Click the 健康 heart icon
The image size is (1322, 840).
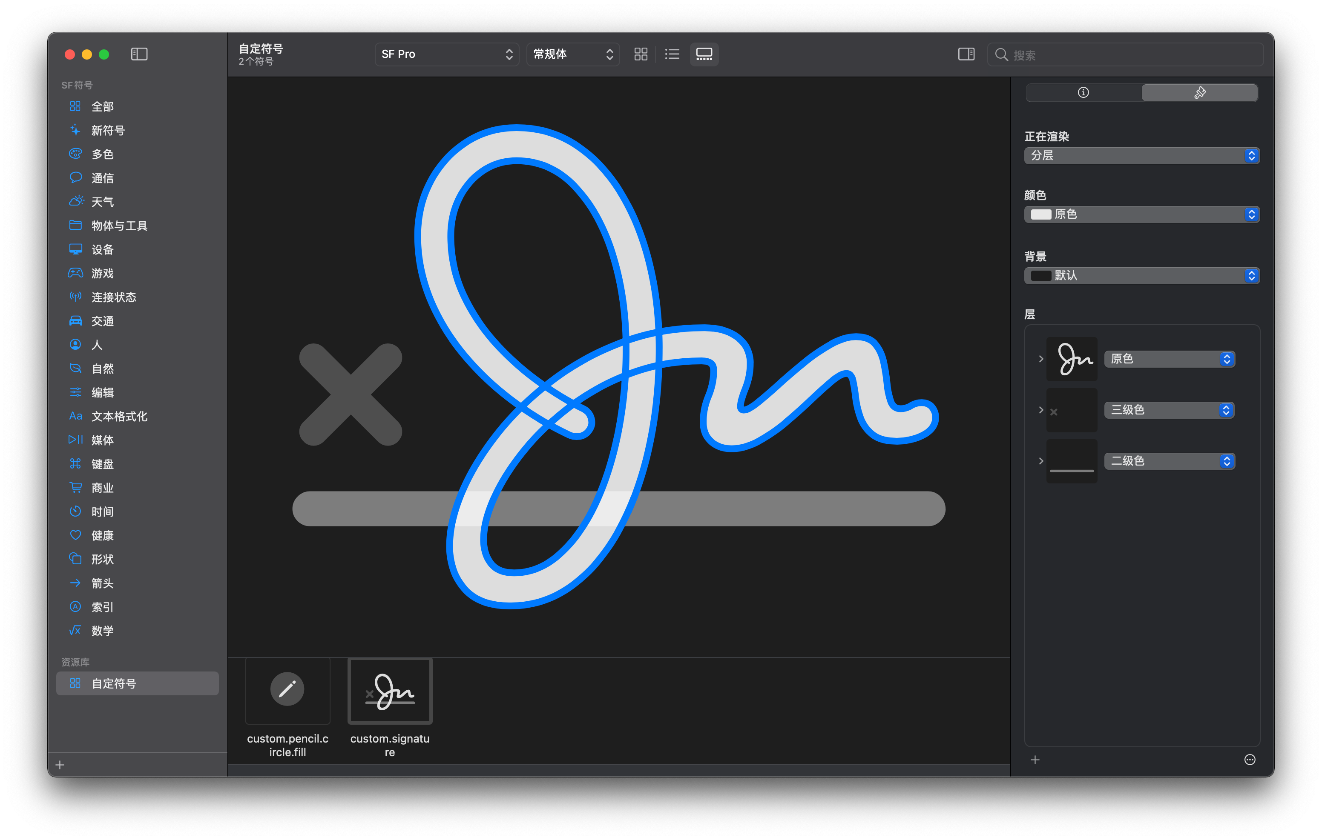(x=75, y=535)
